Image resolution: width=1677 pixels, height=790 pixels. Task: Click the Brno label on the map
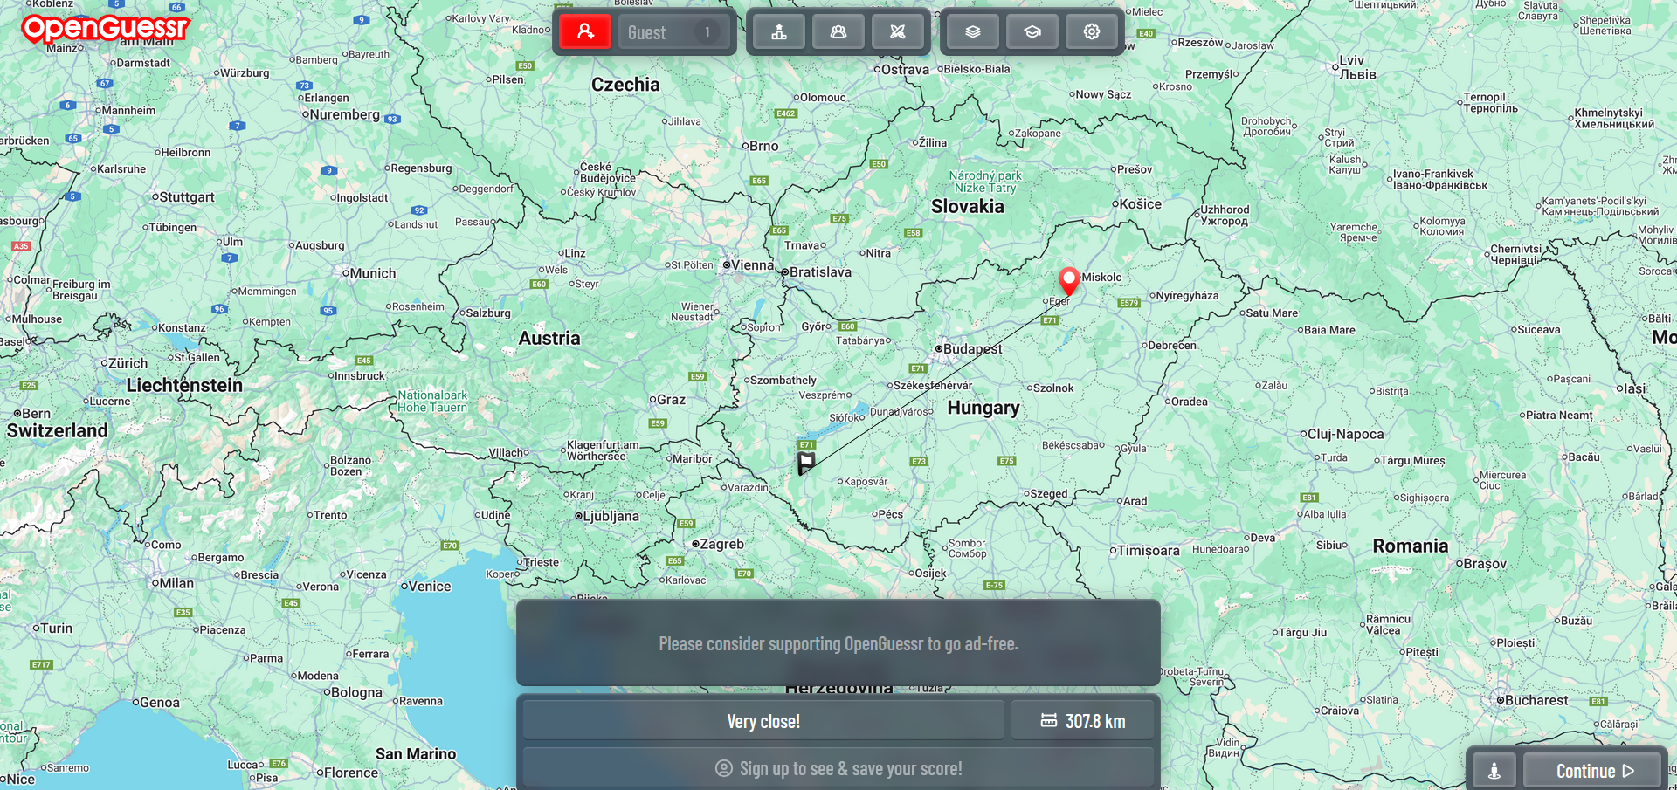tap(764, 146)
